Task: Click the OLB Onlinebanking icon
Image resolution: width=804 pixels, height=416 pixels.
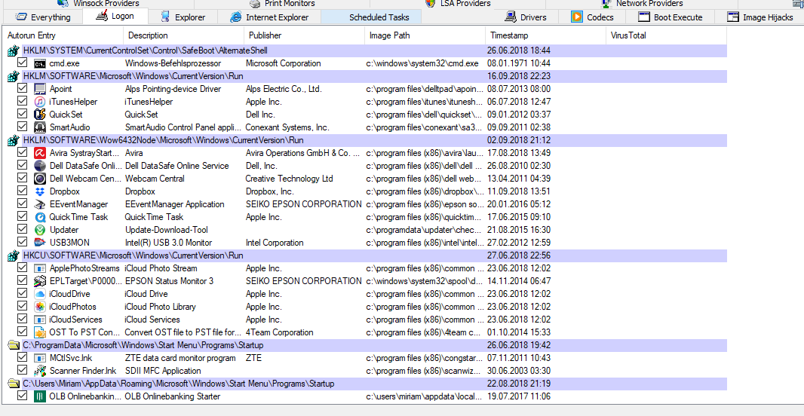Action: [39, 396]
